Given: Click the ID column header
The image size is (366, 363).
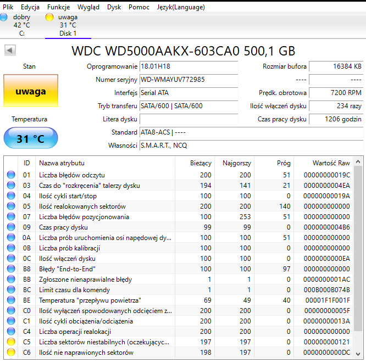Looking at the screenshot, I should click(26, 163).
